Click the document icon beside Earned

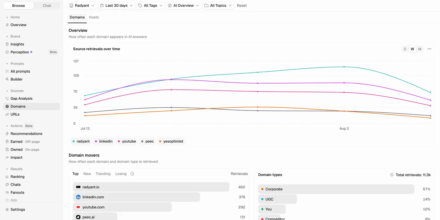(x=7, y=142)
